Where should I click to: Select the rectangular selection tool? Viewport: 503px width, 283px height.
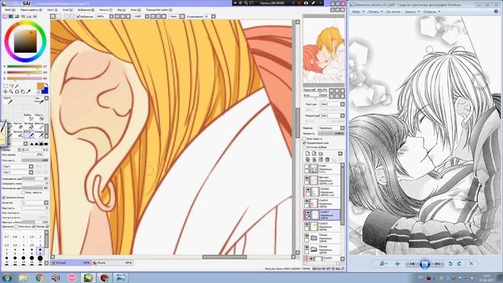click(6, 86)
